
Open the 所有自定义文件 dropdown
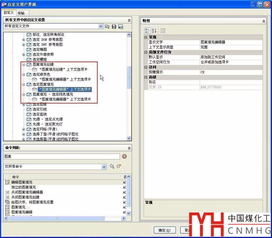(101, 26)
